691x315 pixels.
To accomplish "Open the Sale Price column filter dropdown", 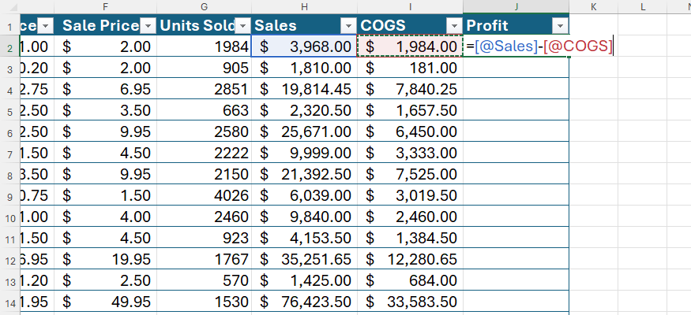I will [149, 26].
